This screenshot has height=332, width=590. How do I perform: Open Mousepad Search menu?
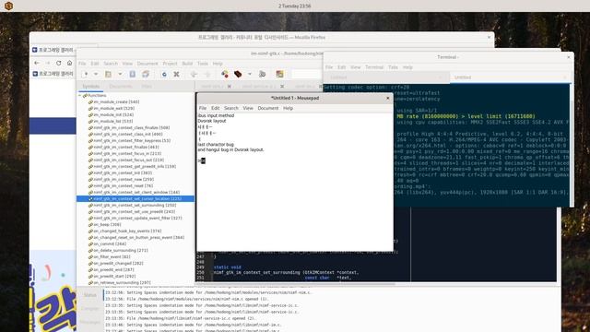coord(231,108)
